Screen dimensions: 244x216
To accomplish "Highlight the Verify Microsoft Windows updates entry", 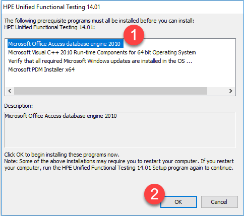I will pyautogui.click(x=100, y=61).
